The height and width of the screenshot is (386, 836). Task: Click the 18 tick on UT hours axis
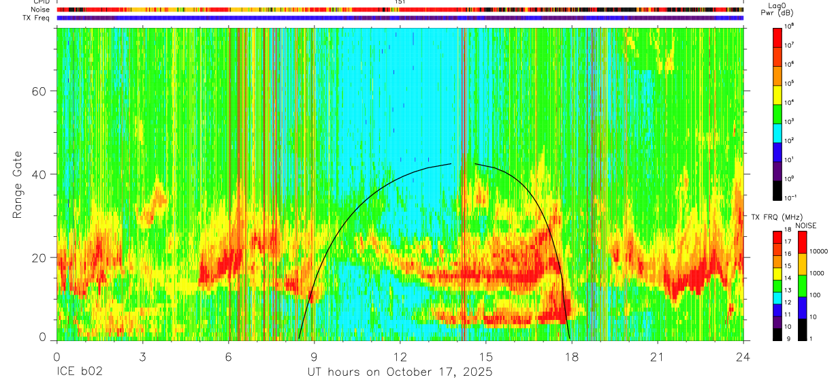pos(572,356)
